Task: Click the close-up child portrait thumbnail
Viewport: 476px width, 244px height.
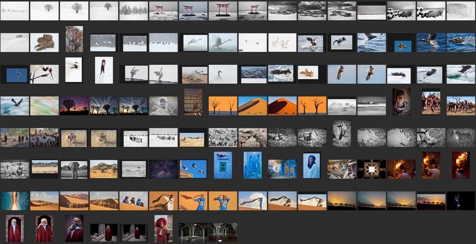Action: click(402, 102)
